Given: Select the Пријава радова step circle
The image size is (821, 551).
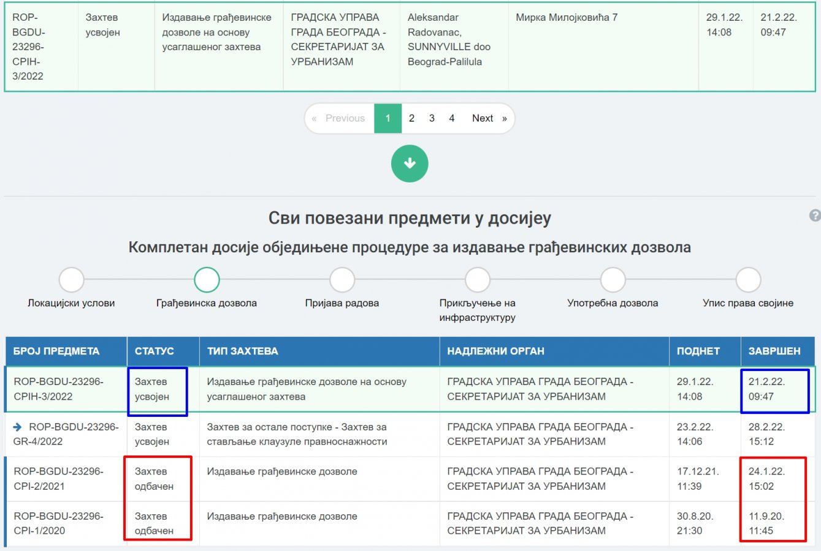Looking at the screenshot, I should 342,280.
